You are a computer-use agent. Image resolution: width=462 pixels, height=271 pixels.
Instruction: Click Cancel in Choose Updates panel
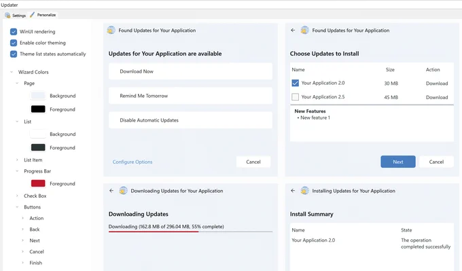(x=436, y=162)
